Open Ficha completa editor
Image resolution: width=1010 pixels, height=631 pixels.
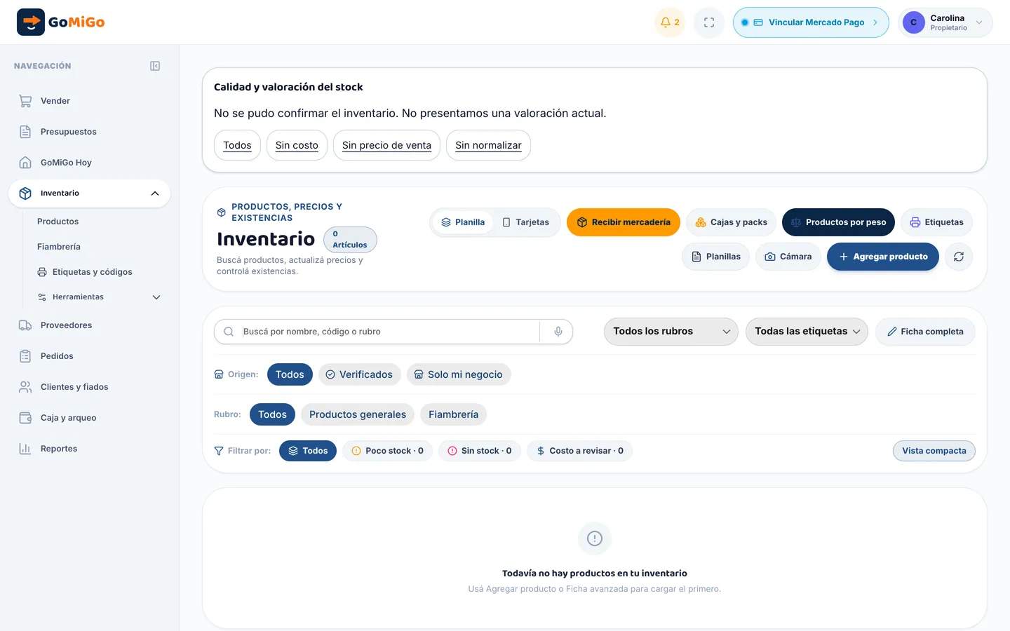[x=925, y=332]
